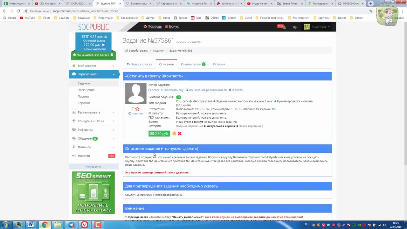Click the Жалоба complaint link
This screenshot has width=407, height=229.
(236, 90)
